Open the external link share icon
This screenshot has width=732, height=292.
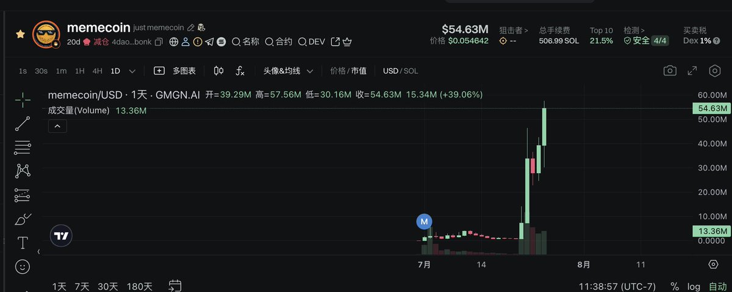click(335, 42)
